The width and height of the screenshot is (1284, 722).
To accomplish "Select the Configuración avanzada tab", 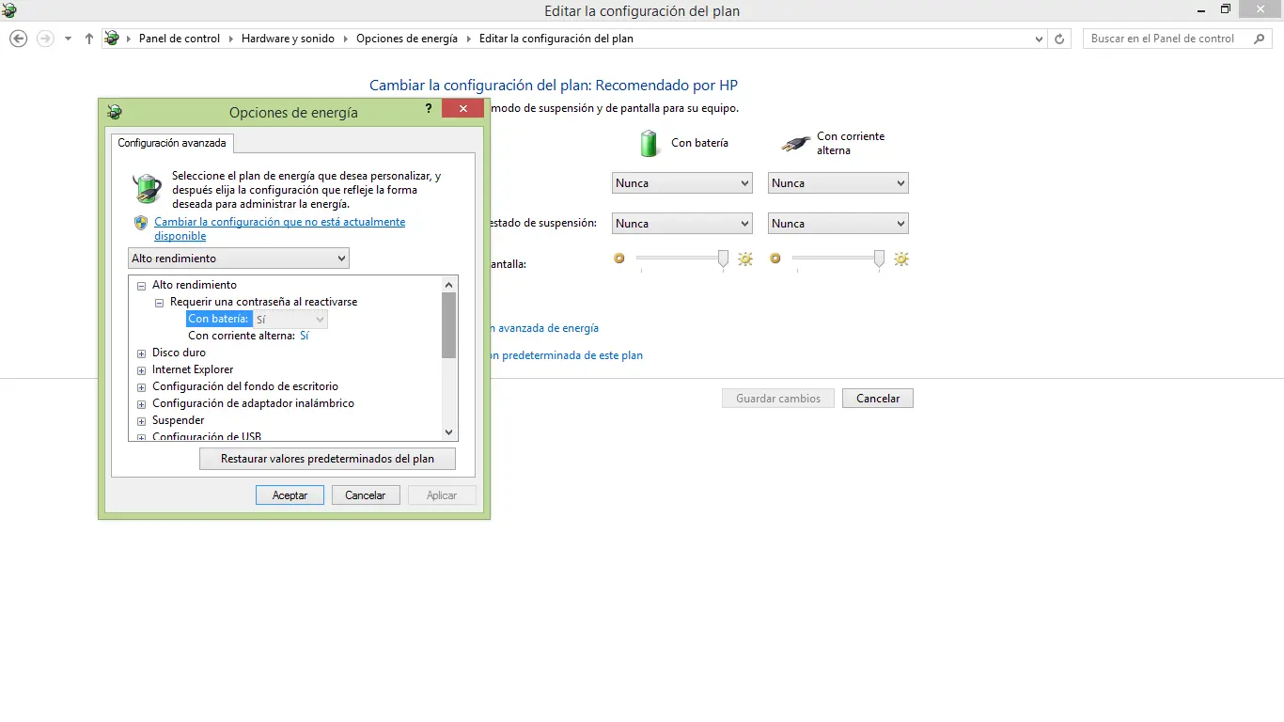I will coord(172,143).
